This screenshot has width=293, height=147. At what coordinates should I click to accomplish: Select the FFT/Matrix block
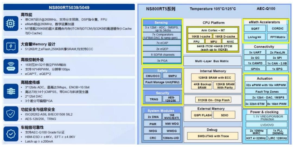[277, 37]
